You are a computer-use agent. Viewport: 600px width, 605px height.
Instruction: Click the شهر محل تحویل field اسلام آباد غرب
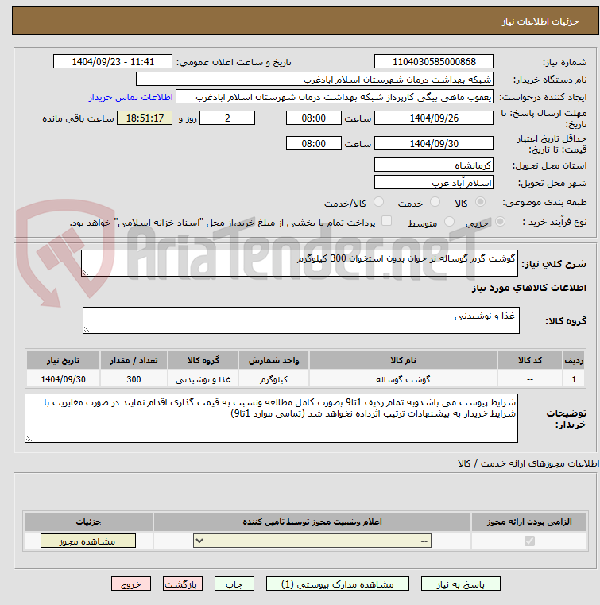coord(434,183)
